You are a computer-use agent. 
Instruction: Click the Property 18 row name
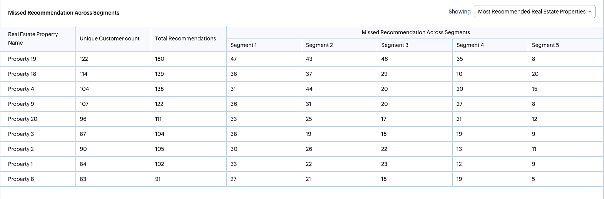click(22, 74)
